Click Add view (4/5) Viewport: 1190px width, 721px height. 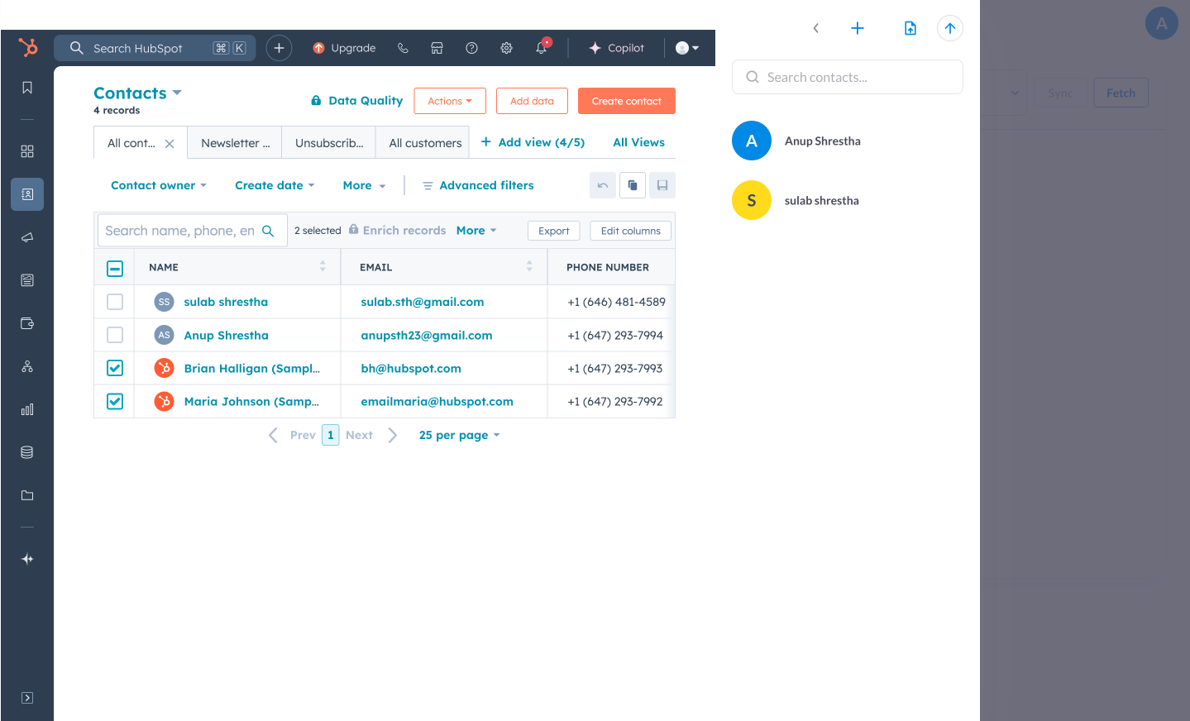[x=533, y=142]
